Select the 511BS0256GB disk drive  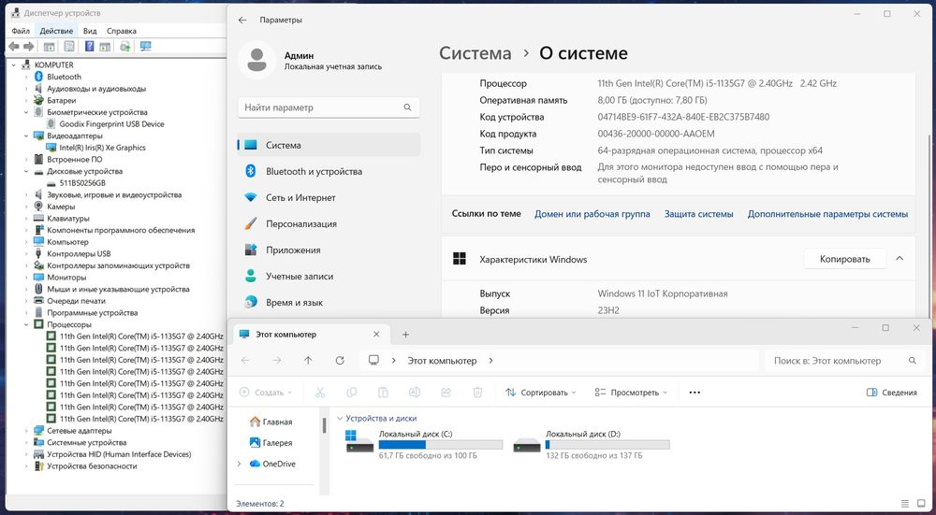82,183
